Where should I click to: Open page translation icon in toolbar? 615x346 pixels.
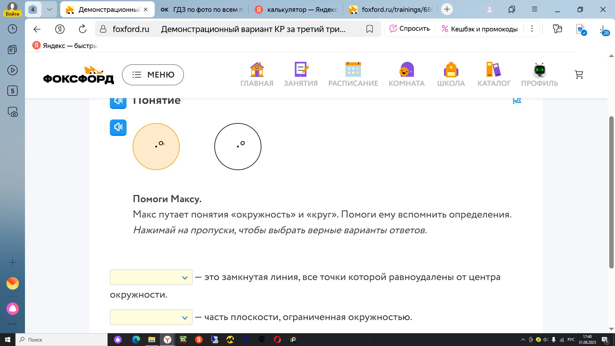[x=581, y=29]
